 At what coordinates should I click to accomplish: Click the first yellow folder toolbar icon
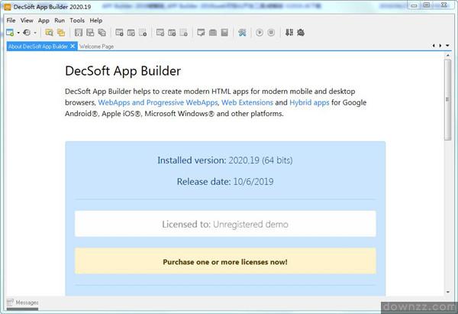(x=49, y=33)
